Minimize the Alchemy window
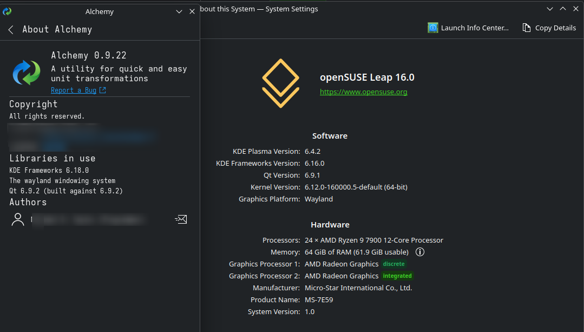 180,11
